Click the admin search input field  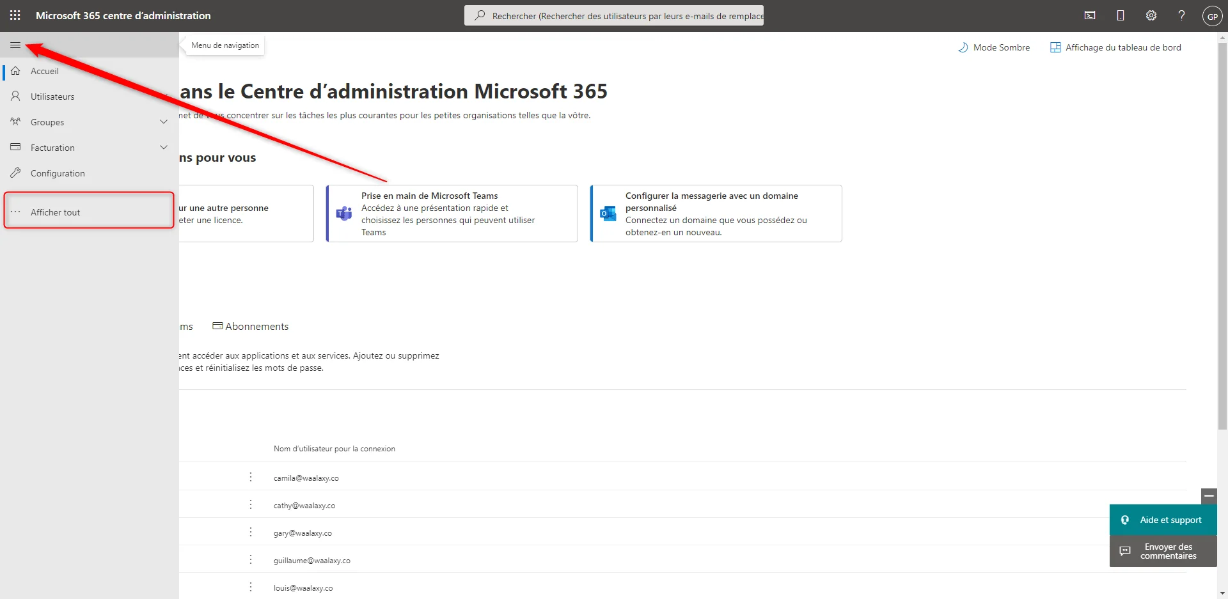(x=614, y=15)
